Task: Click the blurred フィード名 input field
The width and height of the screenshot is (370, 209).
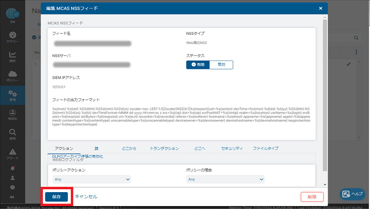Action: pyautogui.click(x=92, y=43)
